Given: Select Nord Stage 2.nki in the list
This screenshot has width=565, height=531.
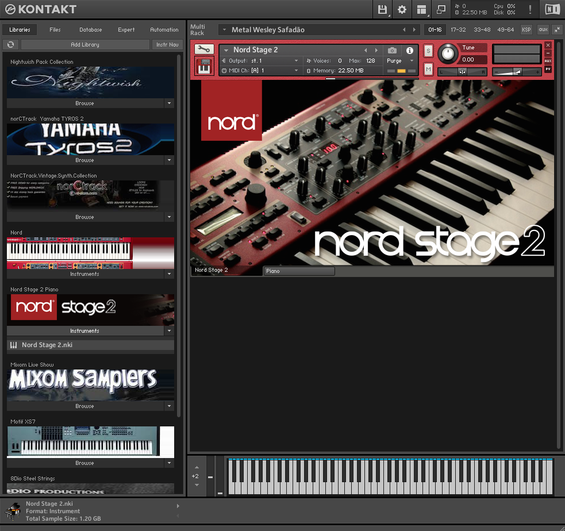Looking at the screenshot, I should pos(90,345).
